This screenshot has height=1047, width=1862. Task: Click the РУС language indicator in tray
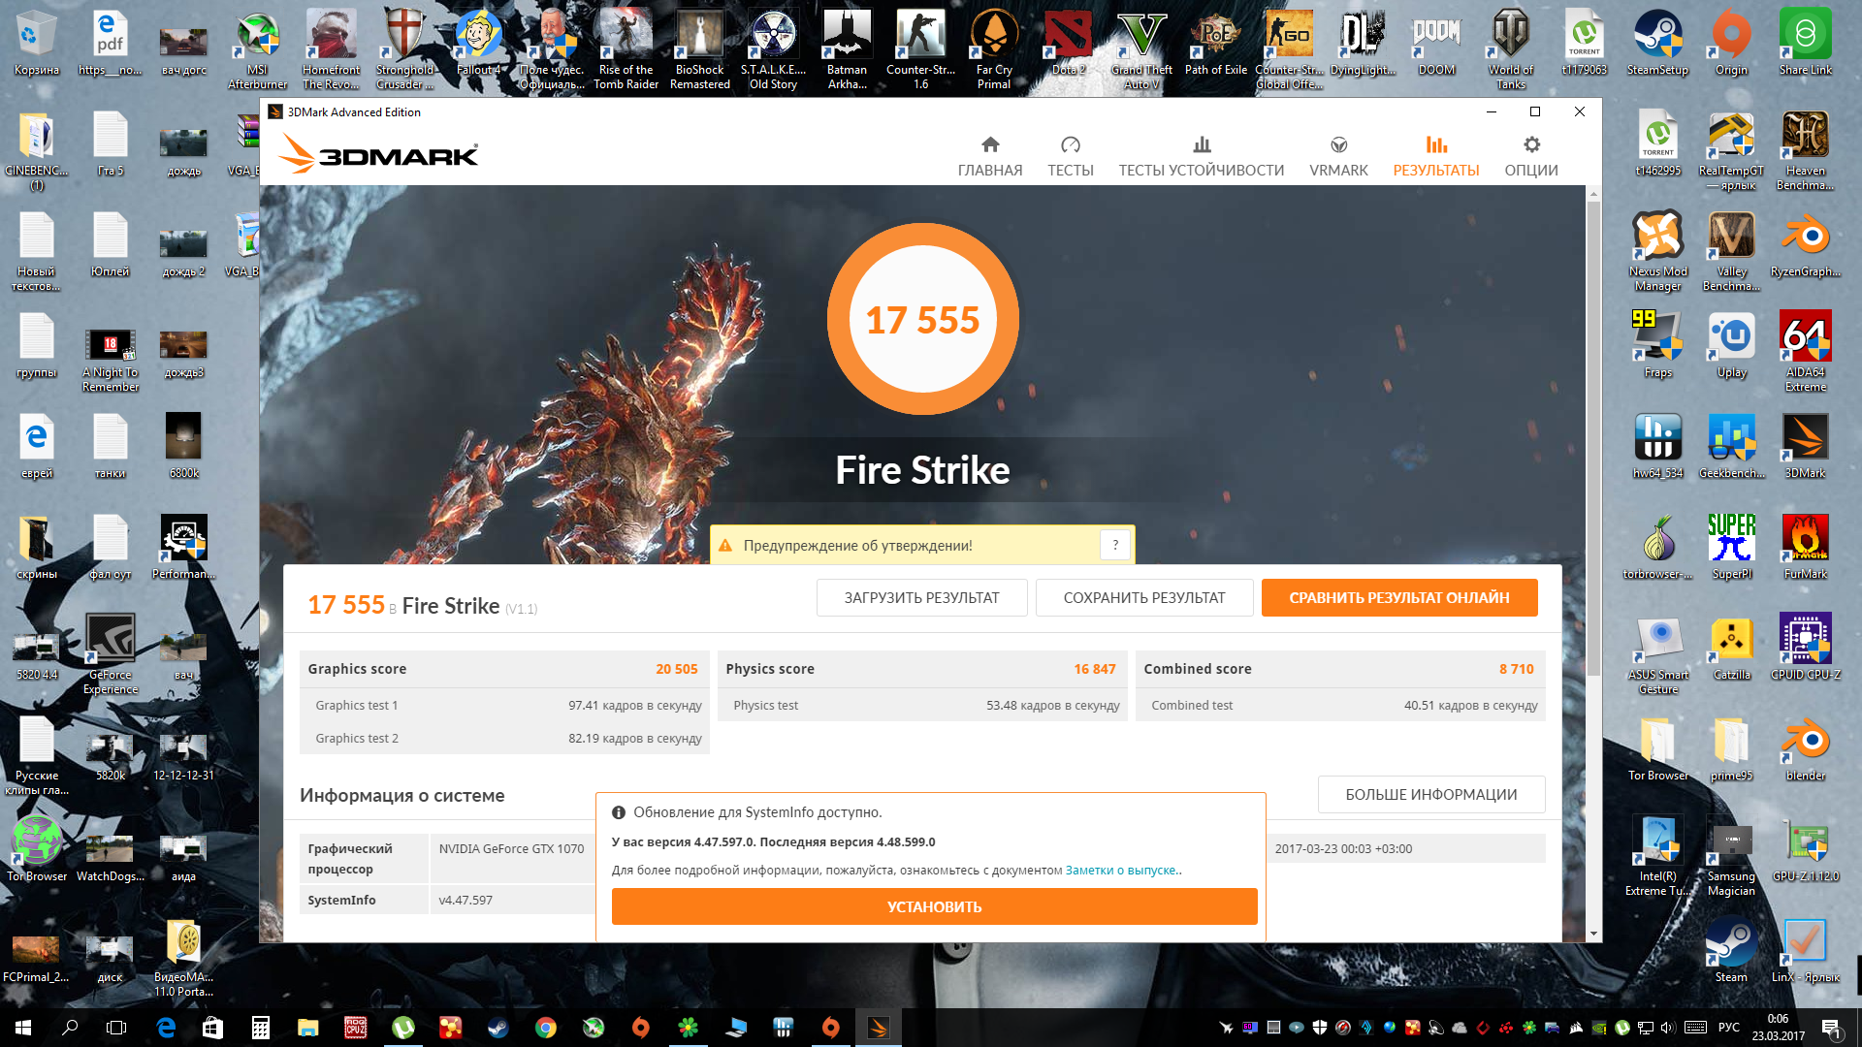(1728, 1028)
